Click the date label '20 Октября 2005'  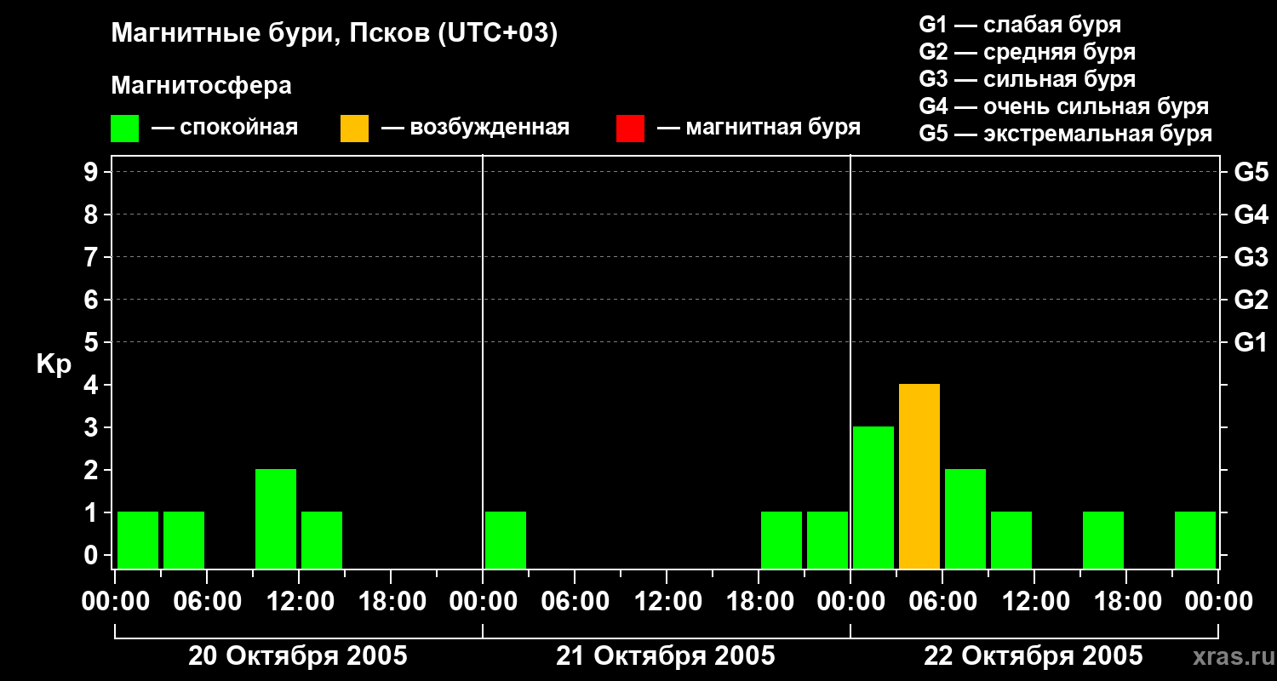coord(298,656)
